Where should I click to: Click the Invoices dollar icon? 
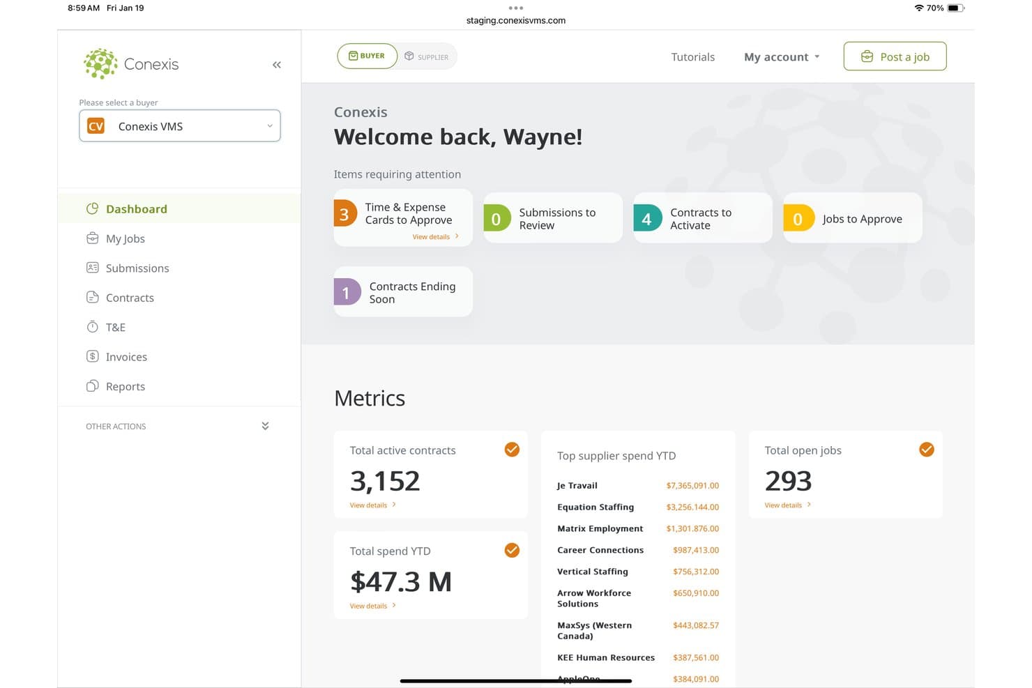tap(92, 356)
